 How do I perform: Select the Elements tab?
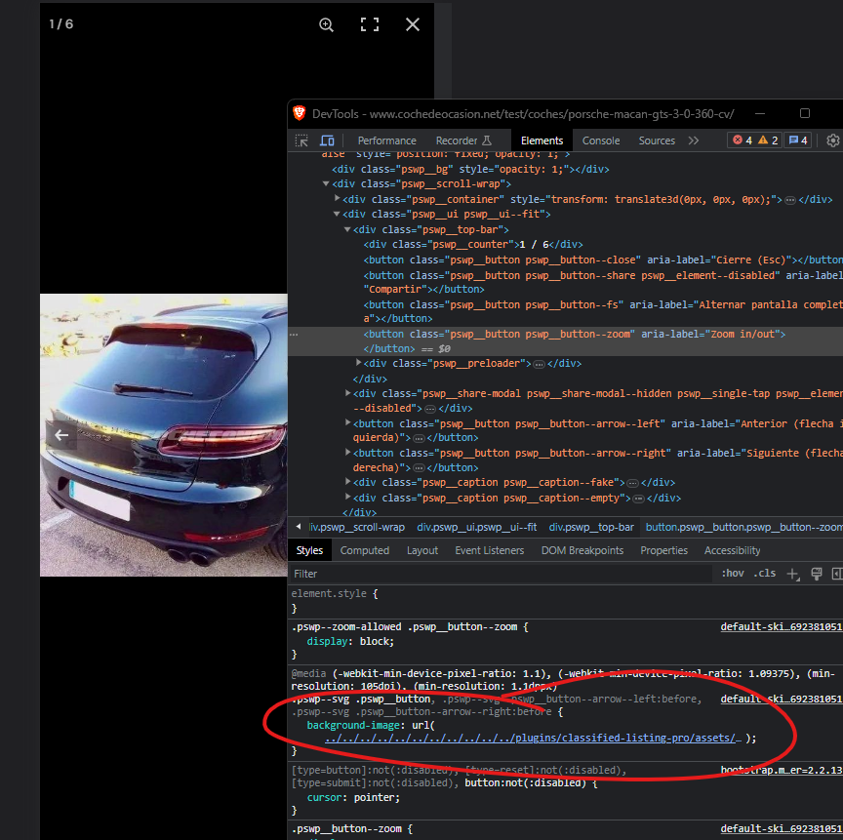542,140
